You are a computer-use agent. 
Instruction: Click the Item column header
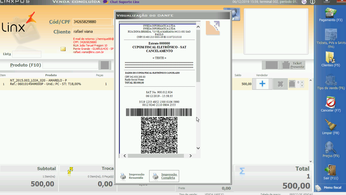click(3, 75)
